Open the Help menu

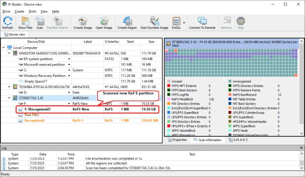point(56,12)
